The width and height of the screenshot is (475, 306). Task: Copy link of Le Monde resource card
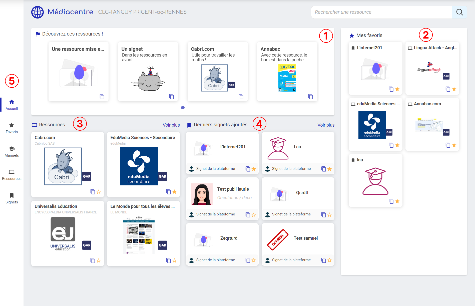point(169,260)
